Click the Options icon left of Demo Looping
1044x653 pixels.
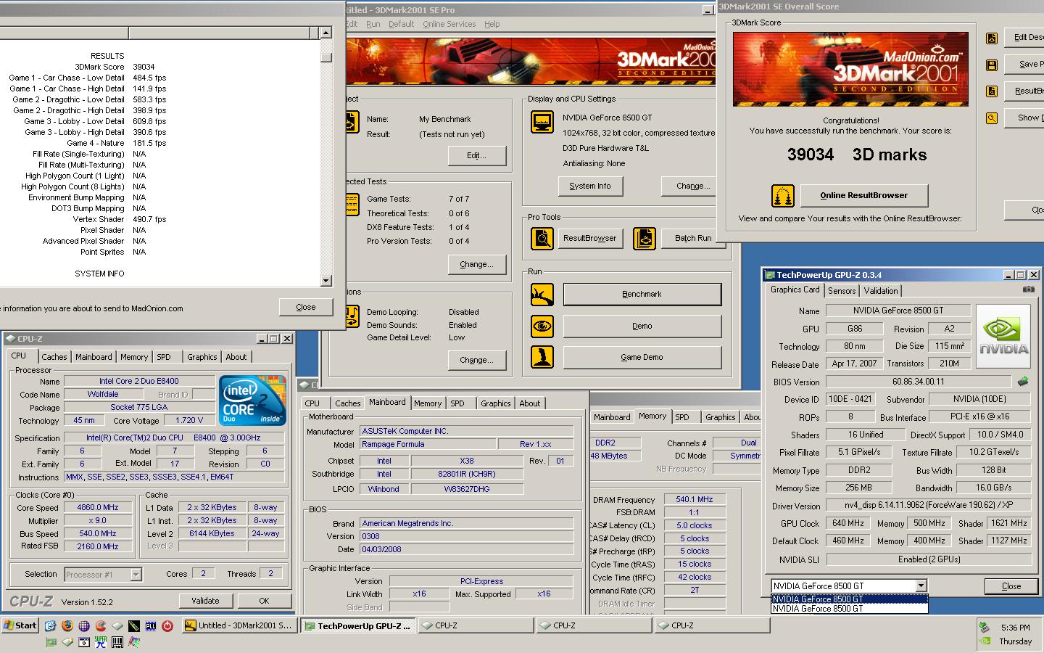[351, 316]
